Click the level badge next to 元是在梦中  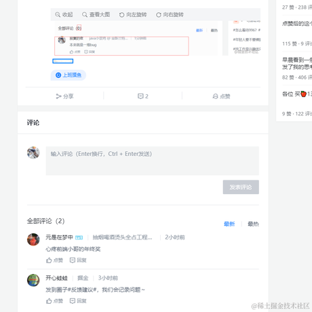79,237
